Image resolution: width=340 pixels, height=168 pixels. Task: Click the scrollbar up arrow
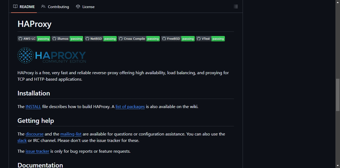338,2
